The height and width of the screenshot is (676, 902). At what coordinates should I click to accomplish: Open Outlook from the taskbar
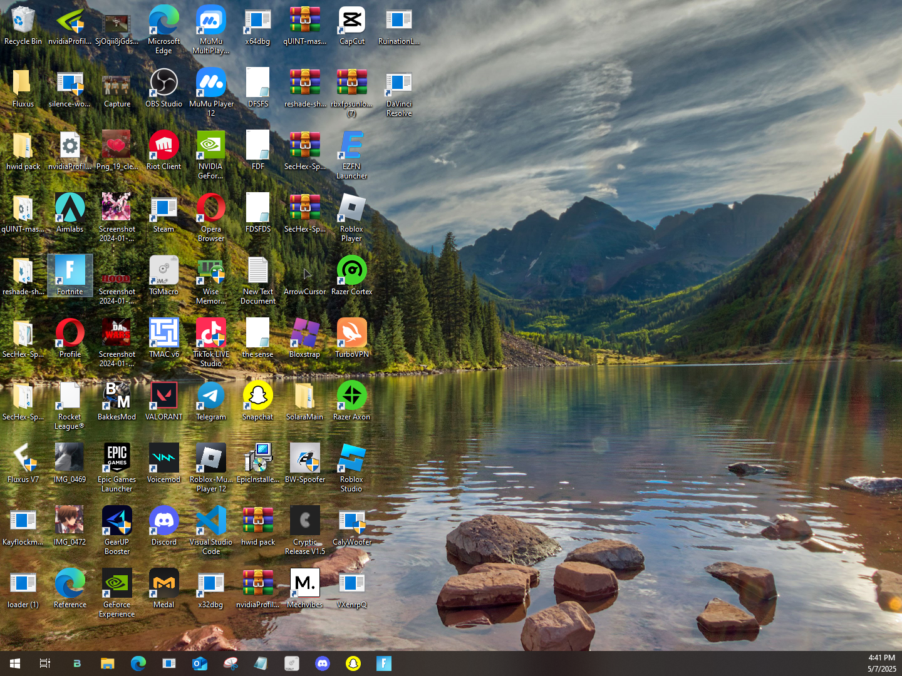coord(200,663)
